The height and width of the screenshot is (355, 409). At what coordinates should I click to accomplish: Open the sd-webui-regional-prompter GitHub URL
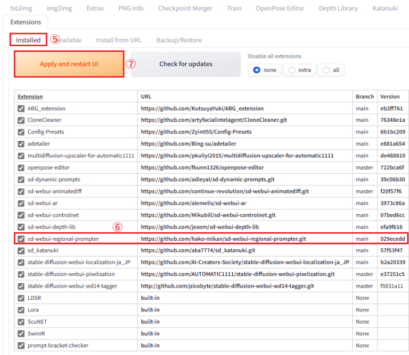coord(223,239)
